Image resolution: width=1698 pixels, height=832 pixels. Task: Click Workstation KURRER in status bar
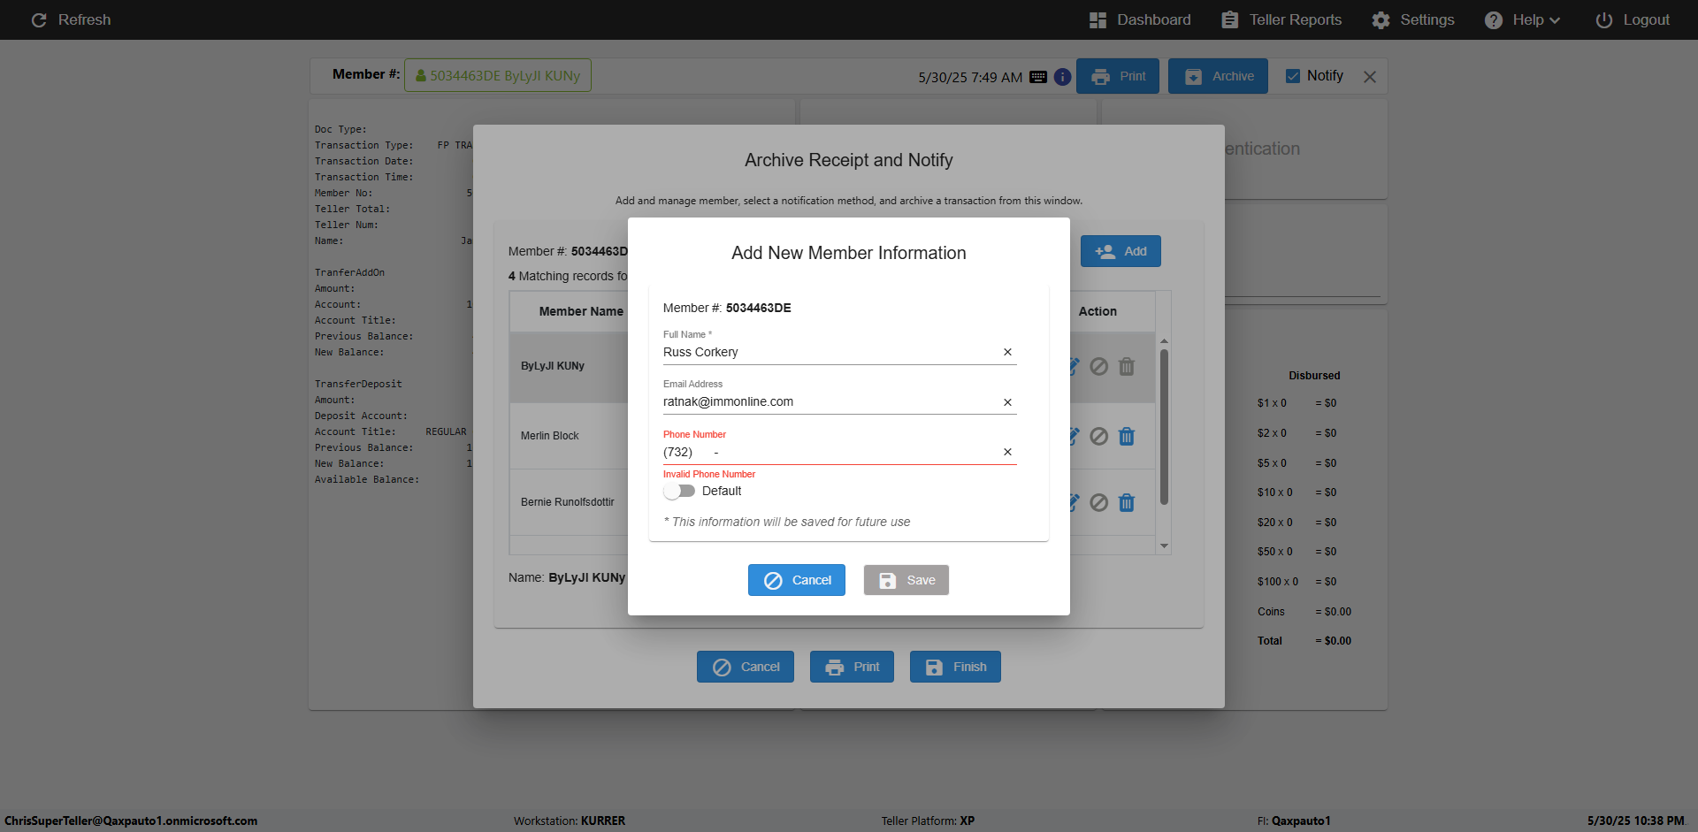point(570,821)
